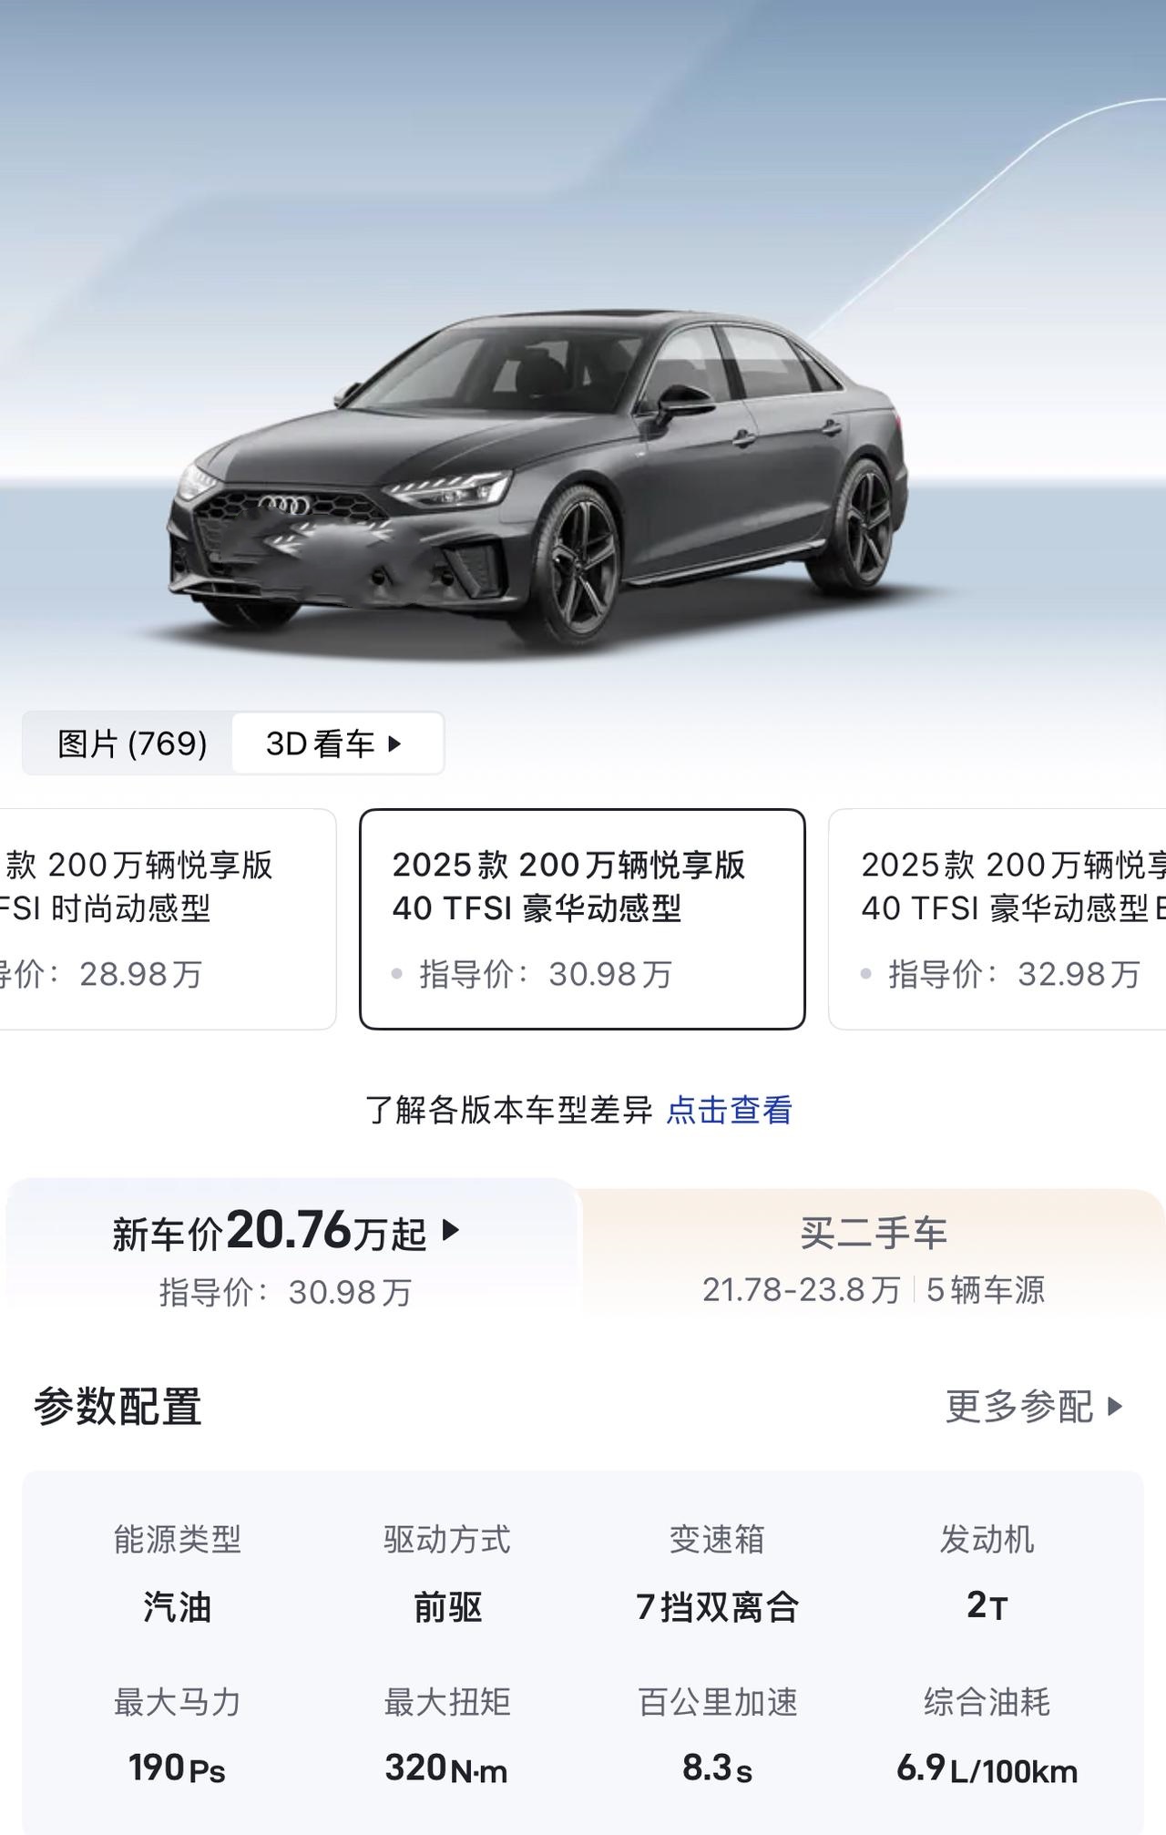Tap the 最大马力 190Ps spec item

pos(178,1736)
